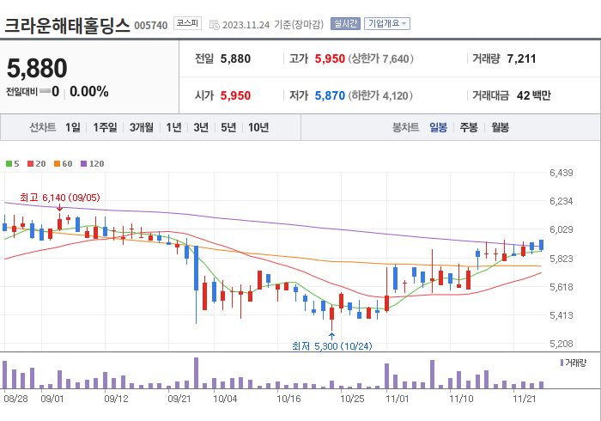Click the 5,823 price axis label
This screenshot has height=421, width=601.
pyautogui.click(x=562, y=259)
